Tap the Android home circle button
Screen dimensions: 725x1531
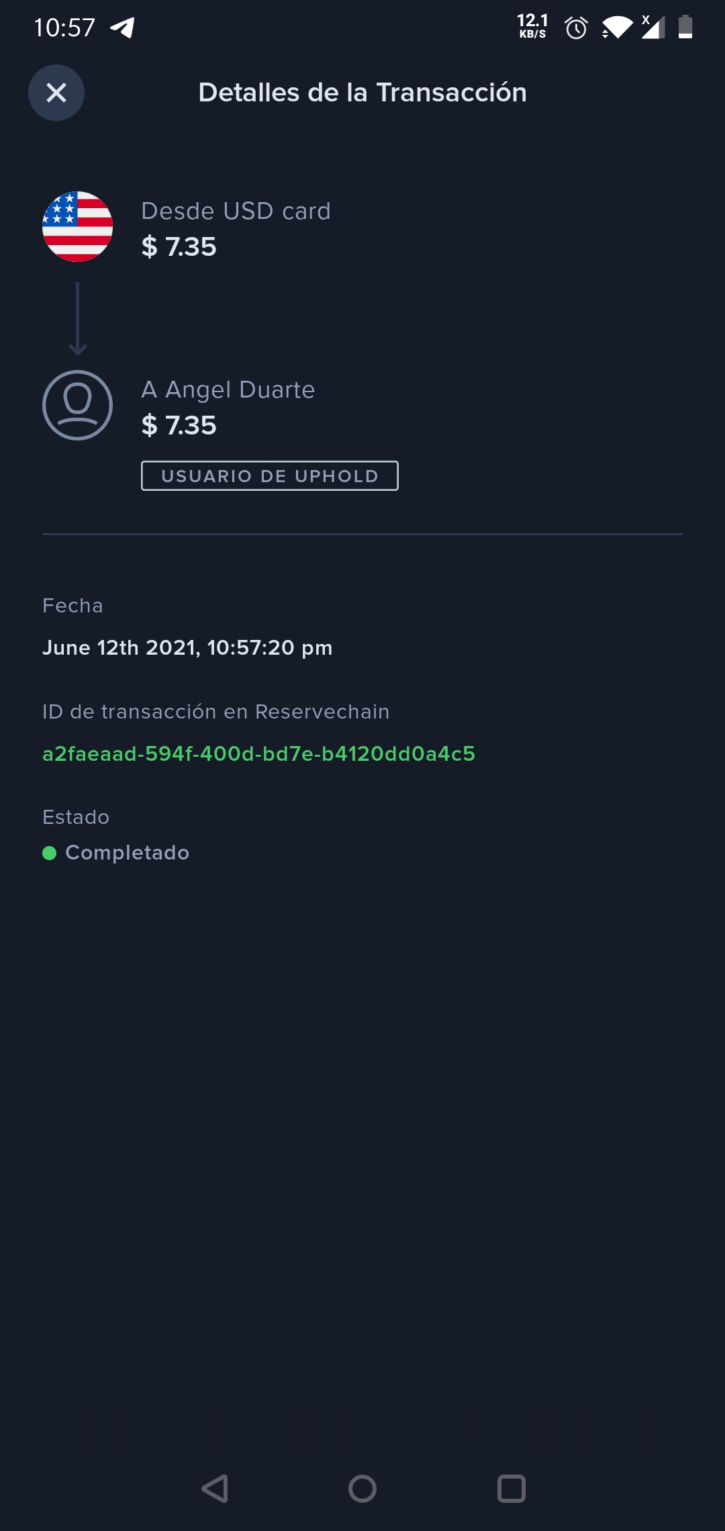(x=362, y=1489)
